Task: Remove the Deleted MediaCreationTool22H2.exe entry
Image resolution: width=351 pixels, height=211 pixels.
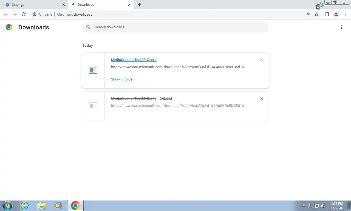Action: tap(261, 99)
